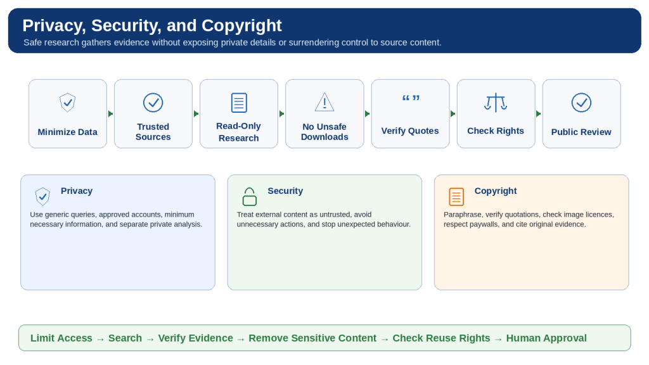Click the 'Security' card heading
Viewport: 649px width, 365px height.
tap(285, 191)
